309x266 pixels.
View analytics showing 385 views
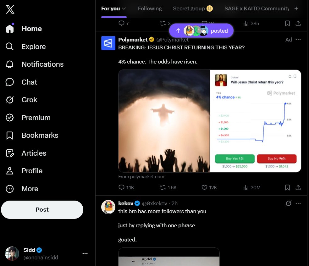coord(251,23)
